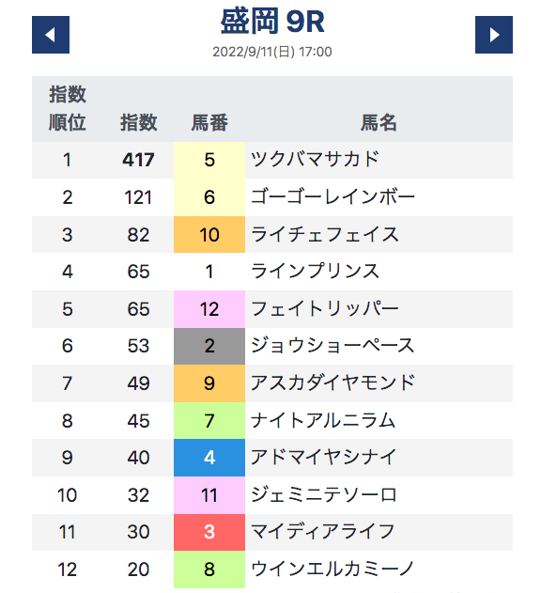Click blue horse number 4 cell
Viewport: 541px width, 593px height.
(209, 458)
